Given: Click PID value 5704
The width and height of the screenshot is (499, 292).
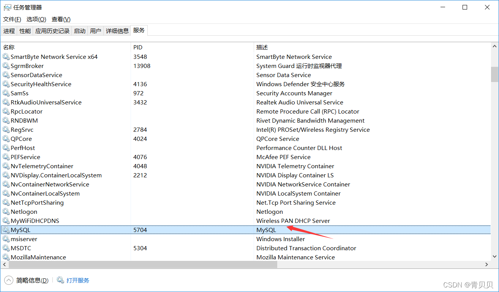Looking at the screenshot, I should (x=140, y=230).
